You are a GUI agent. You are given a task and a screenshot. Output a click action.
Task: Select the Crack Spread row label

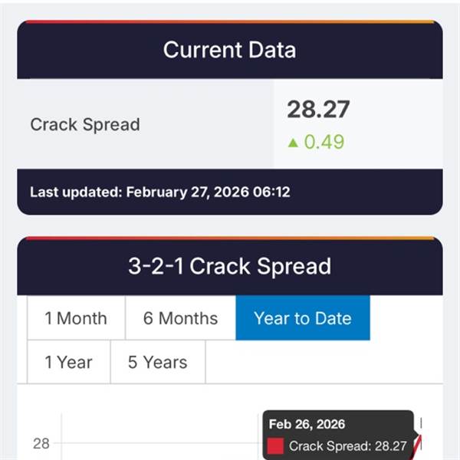tap(84, 124)
